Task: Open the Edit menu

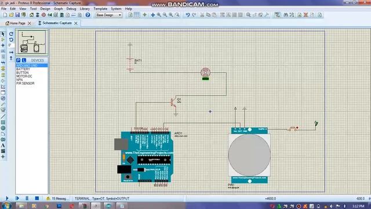Action: click(13, 9)
